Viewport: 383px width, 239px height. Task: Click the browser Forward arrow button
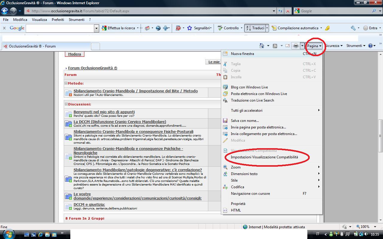(x=13, y=11)
